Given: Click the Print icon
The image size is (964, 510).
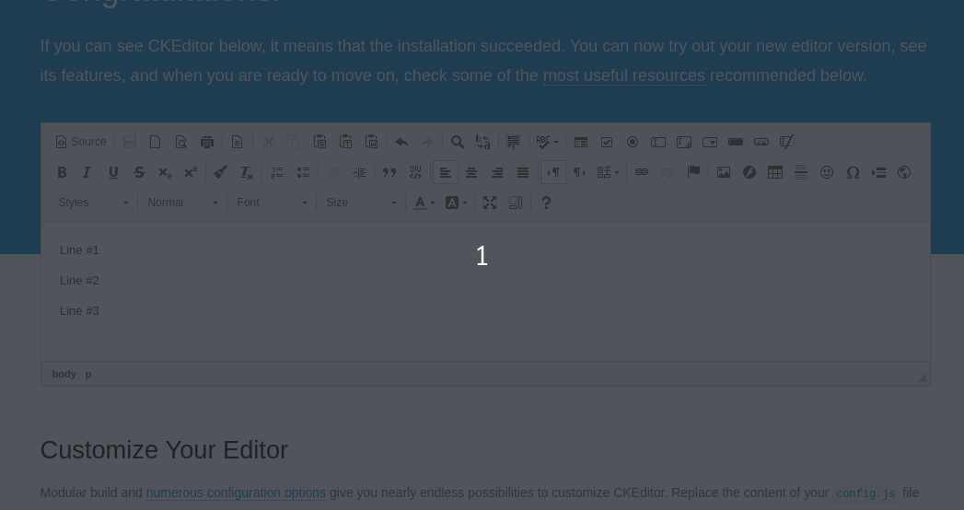Looking at the screenshot, I should [x=206, y=142].
